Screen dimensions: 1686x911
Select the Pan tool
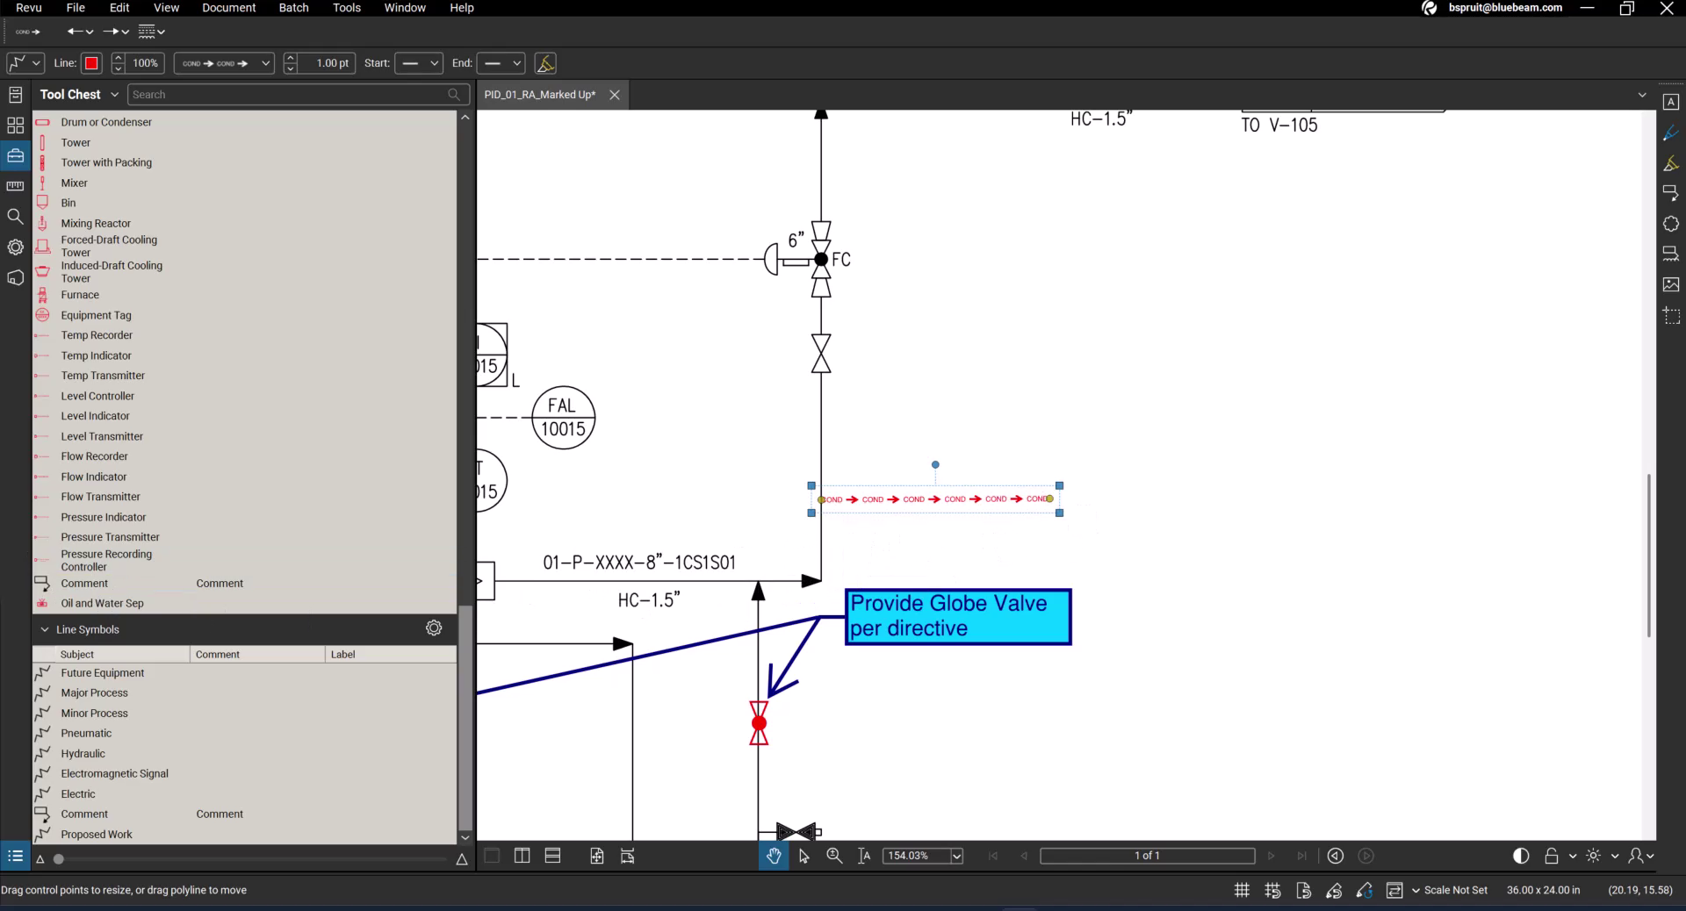coord(773,856)
